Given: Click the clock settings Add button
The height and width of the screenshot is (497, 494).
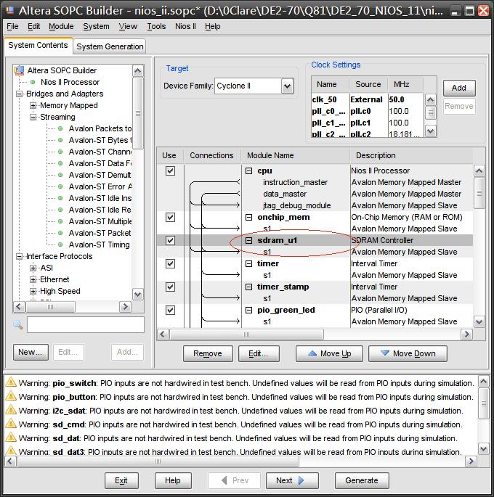Looking at the screenshot, I should click(459, 88).
